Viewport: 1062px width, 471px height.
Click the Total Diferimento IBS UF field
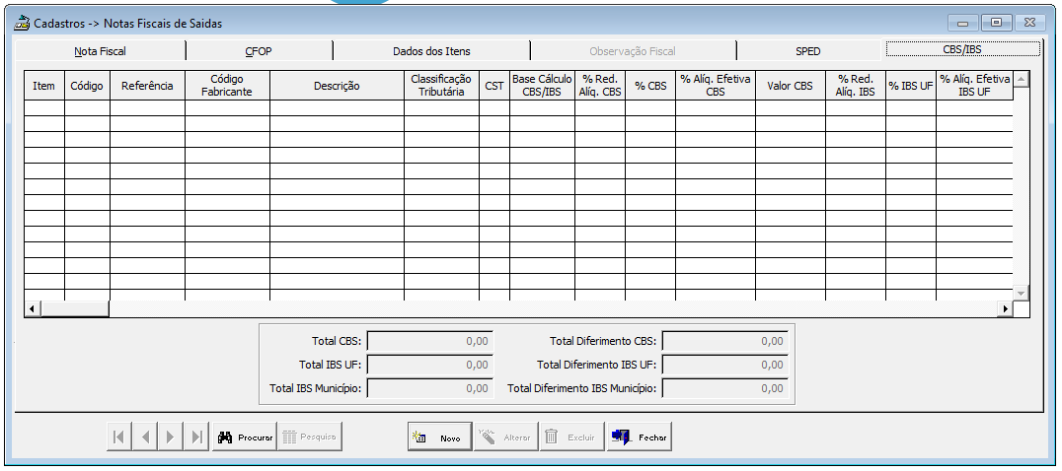pos(724,365)
